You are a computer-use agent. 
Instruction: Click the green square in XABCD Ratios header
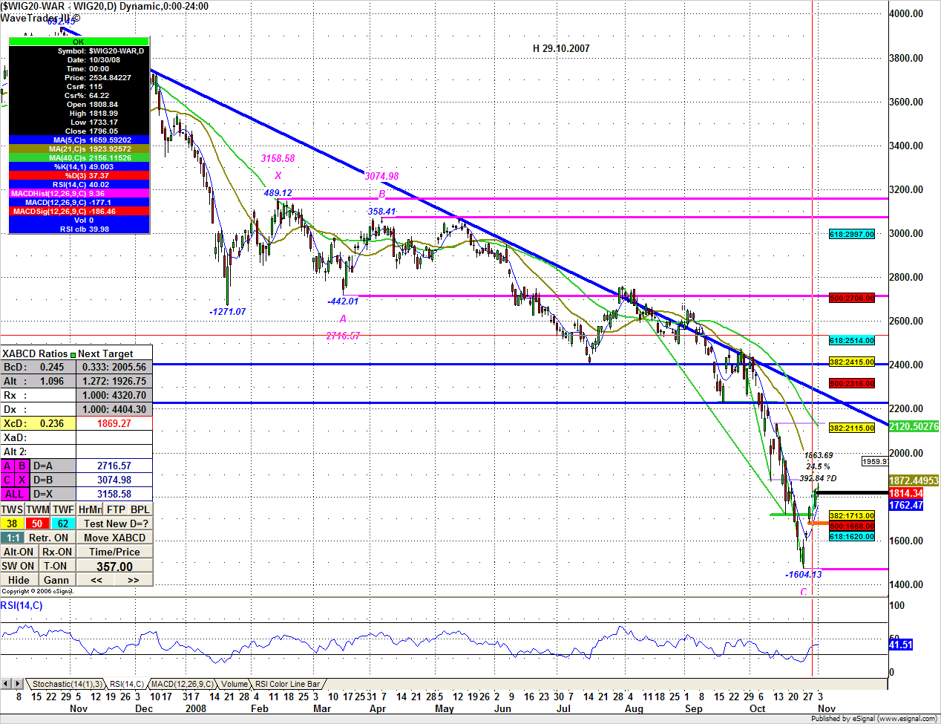73,355
